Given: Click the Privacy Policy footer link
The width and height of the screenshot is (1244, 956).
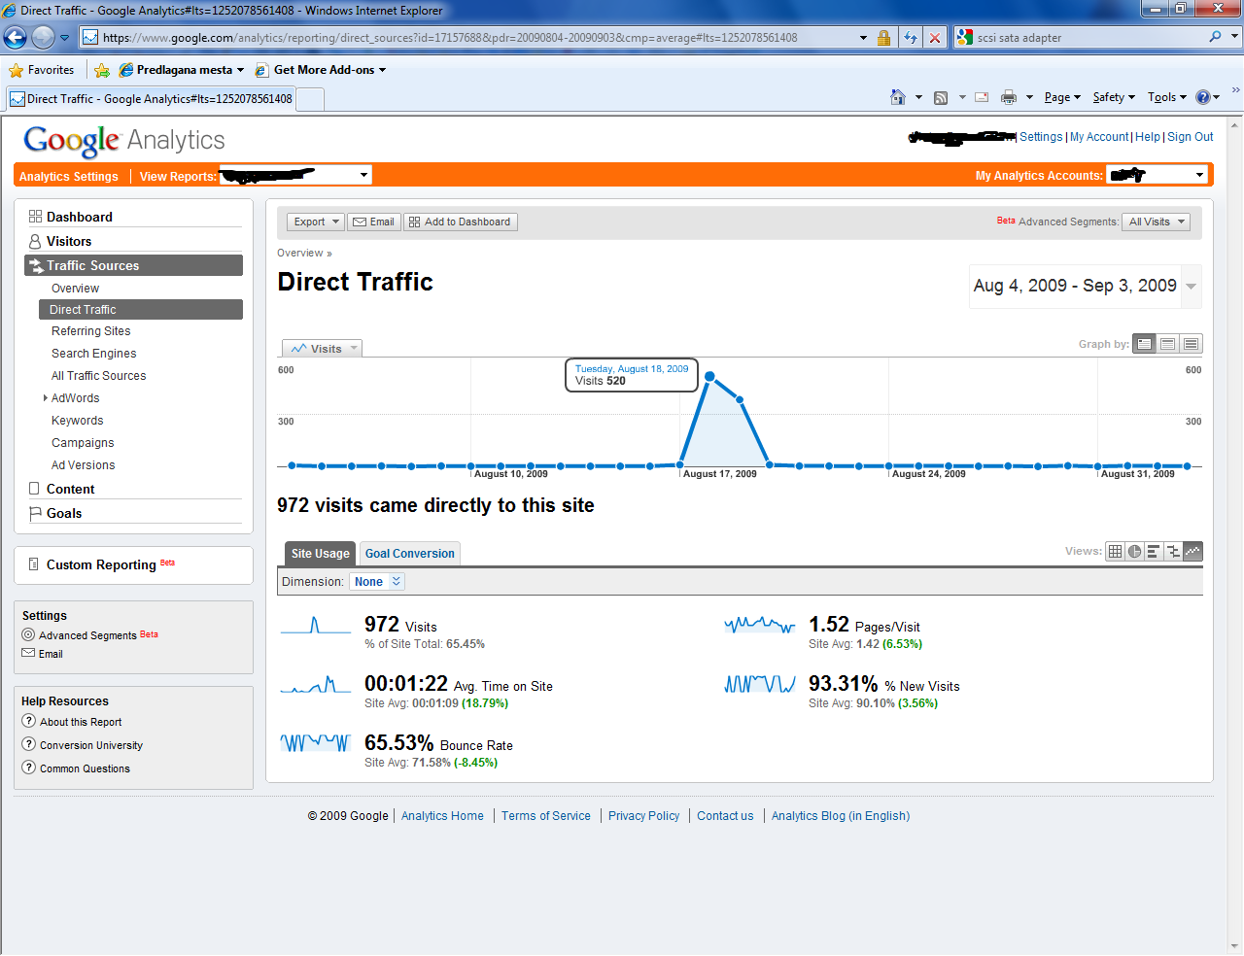Looking at the screenshot, I should pos(643,816).
